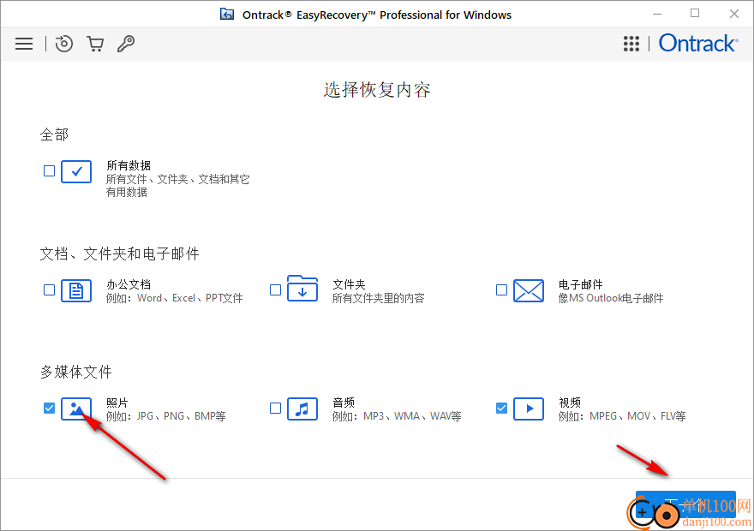This screenshot has height=531, width=754.
Task: Open the nine-dot apps grid icon
Action: tap(631, 44)
